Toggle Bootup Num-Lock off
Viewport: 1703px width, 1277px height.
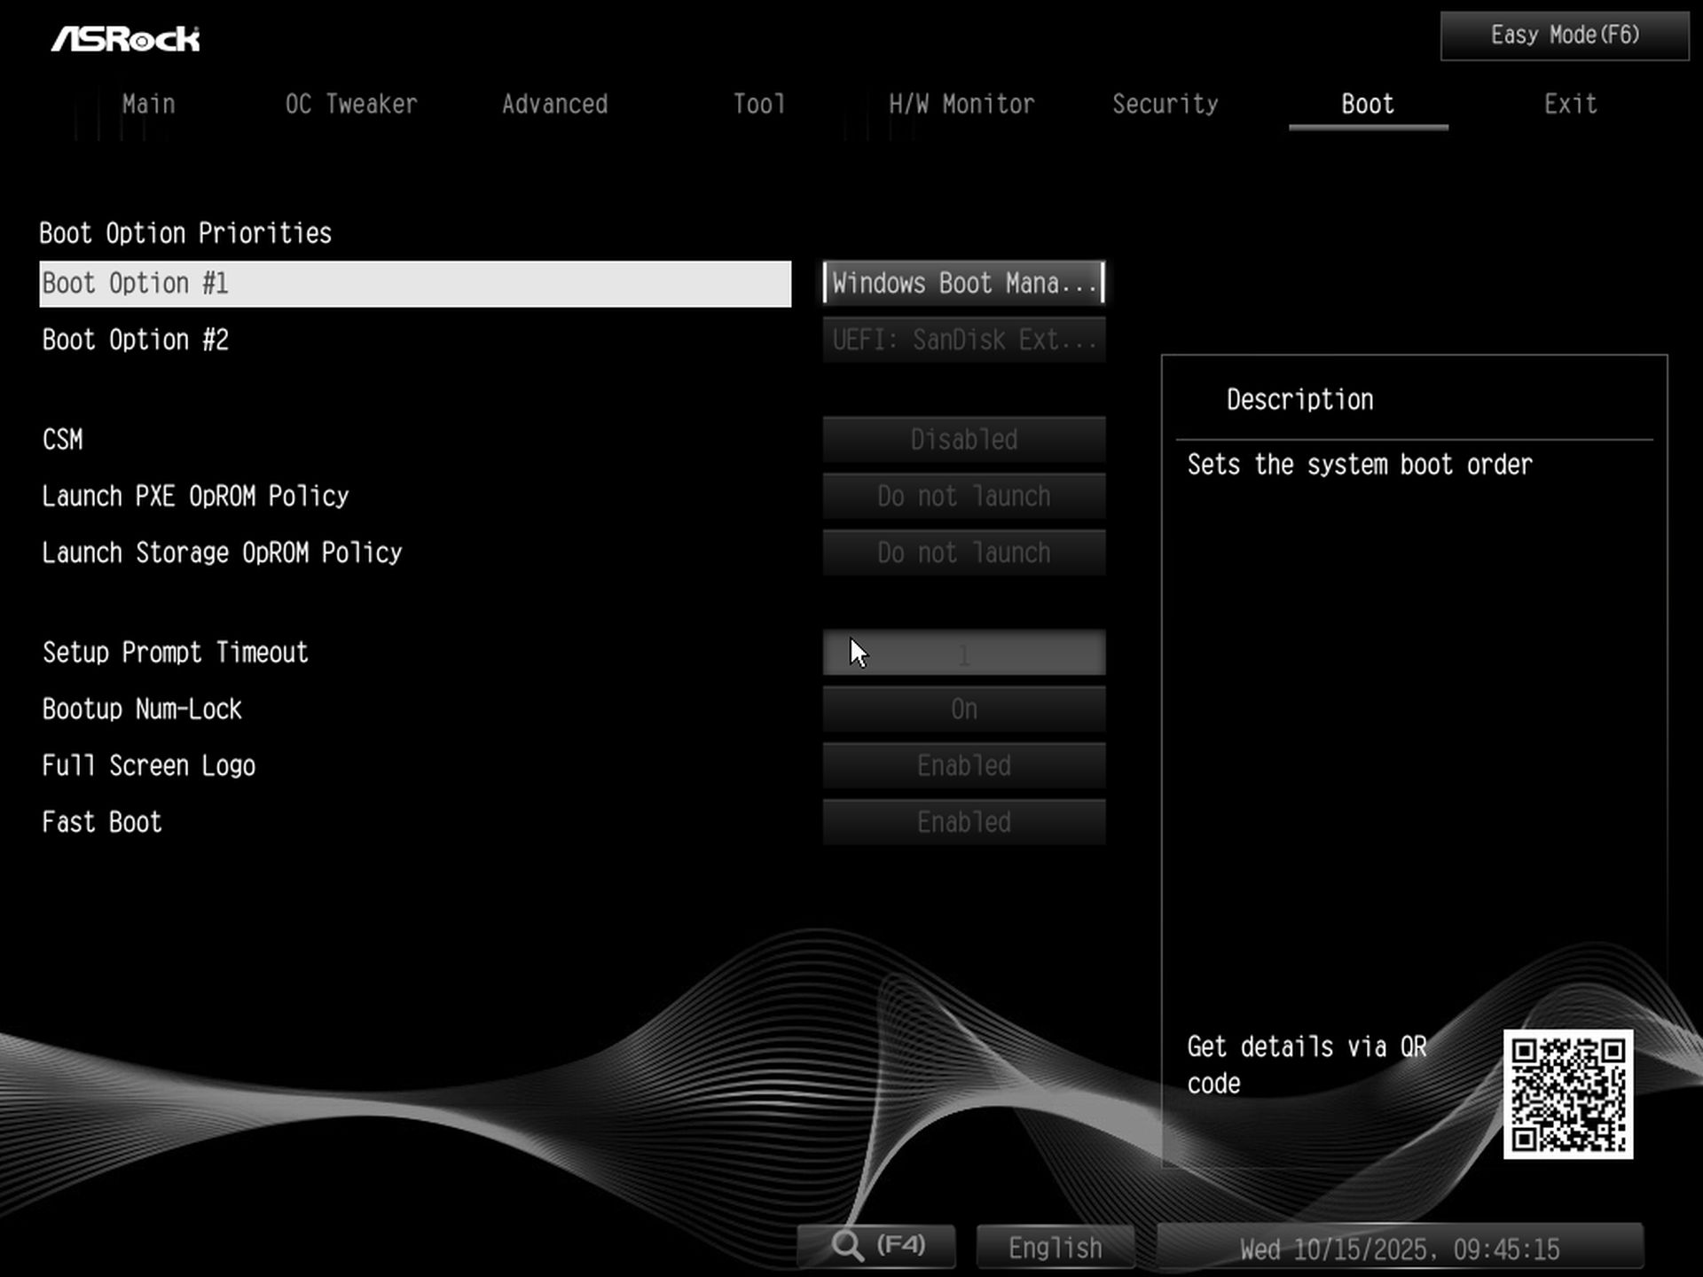(963, 709)
